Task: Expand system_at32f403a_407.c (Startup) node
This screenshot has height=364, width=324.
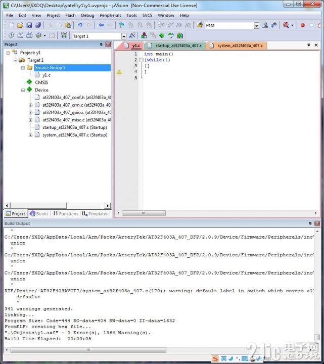Action: click(x=30, y=135)
